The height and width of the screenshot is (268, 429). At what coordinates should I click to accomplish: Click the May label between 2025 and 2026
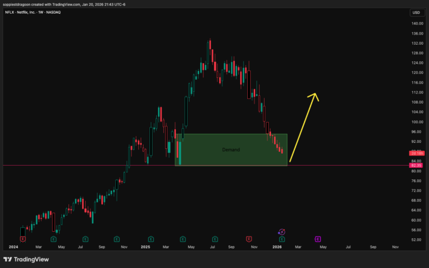click(191, 247)
